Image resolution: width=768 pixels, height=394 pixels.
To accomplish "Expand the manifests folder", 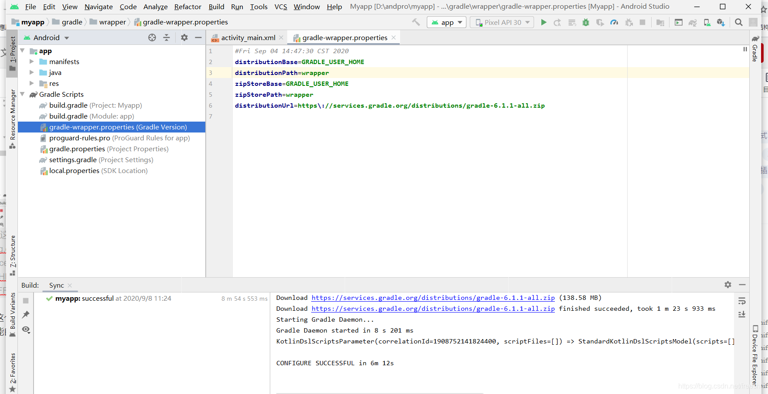I will click(32, 62).
